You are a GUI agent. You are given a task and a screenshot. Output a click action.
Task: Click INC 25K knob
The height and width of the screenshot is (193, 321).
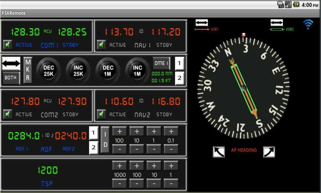click(78, 71)
